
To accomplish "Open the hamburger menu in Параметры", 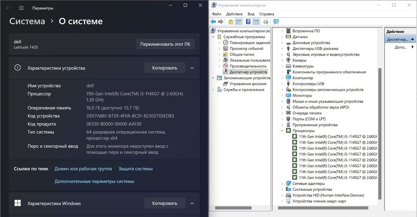I will (21, 8).
